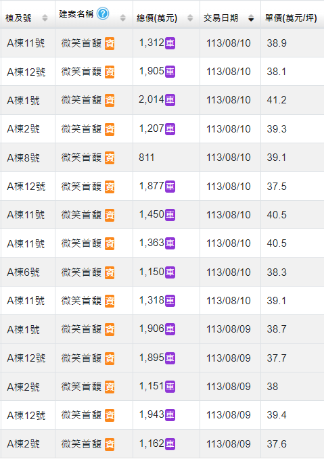
Task: Click the orange 資 icon in the 1,906 row
Action: tap(110, 330)
